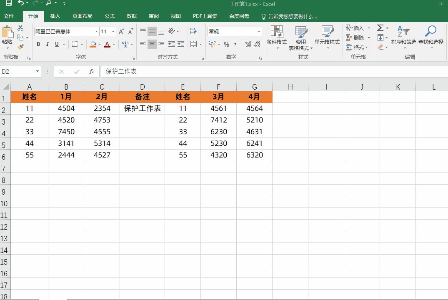Open 条件格式 conditional formatting

277,36
